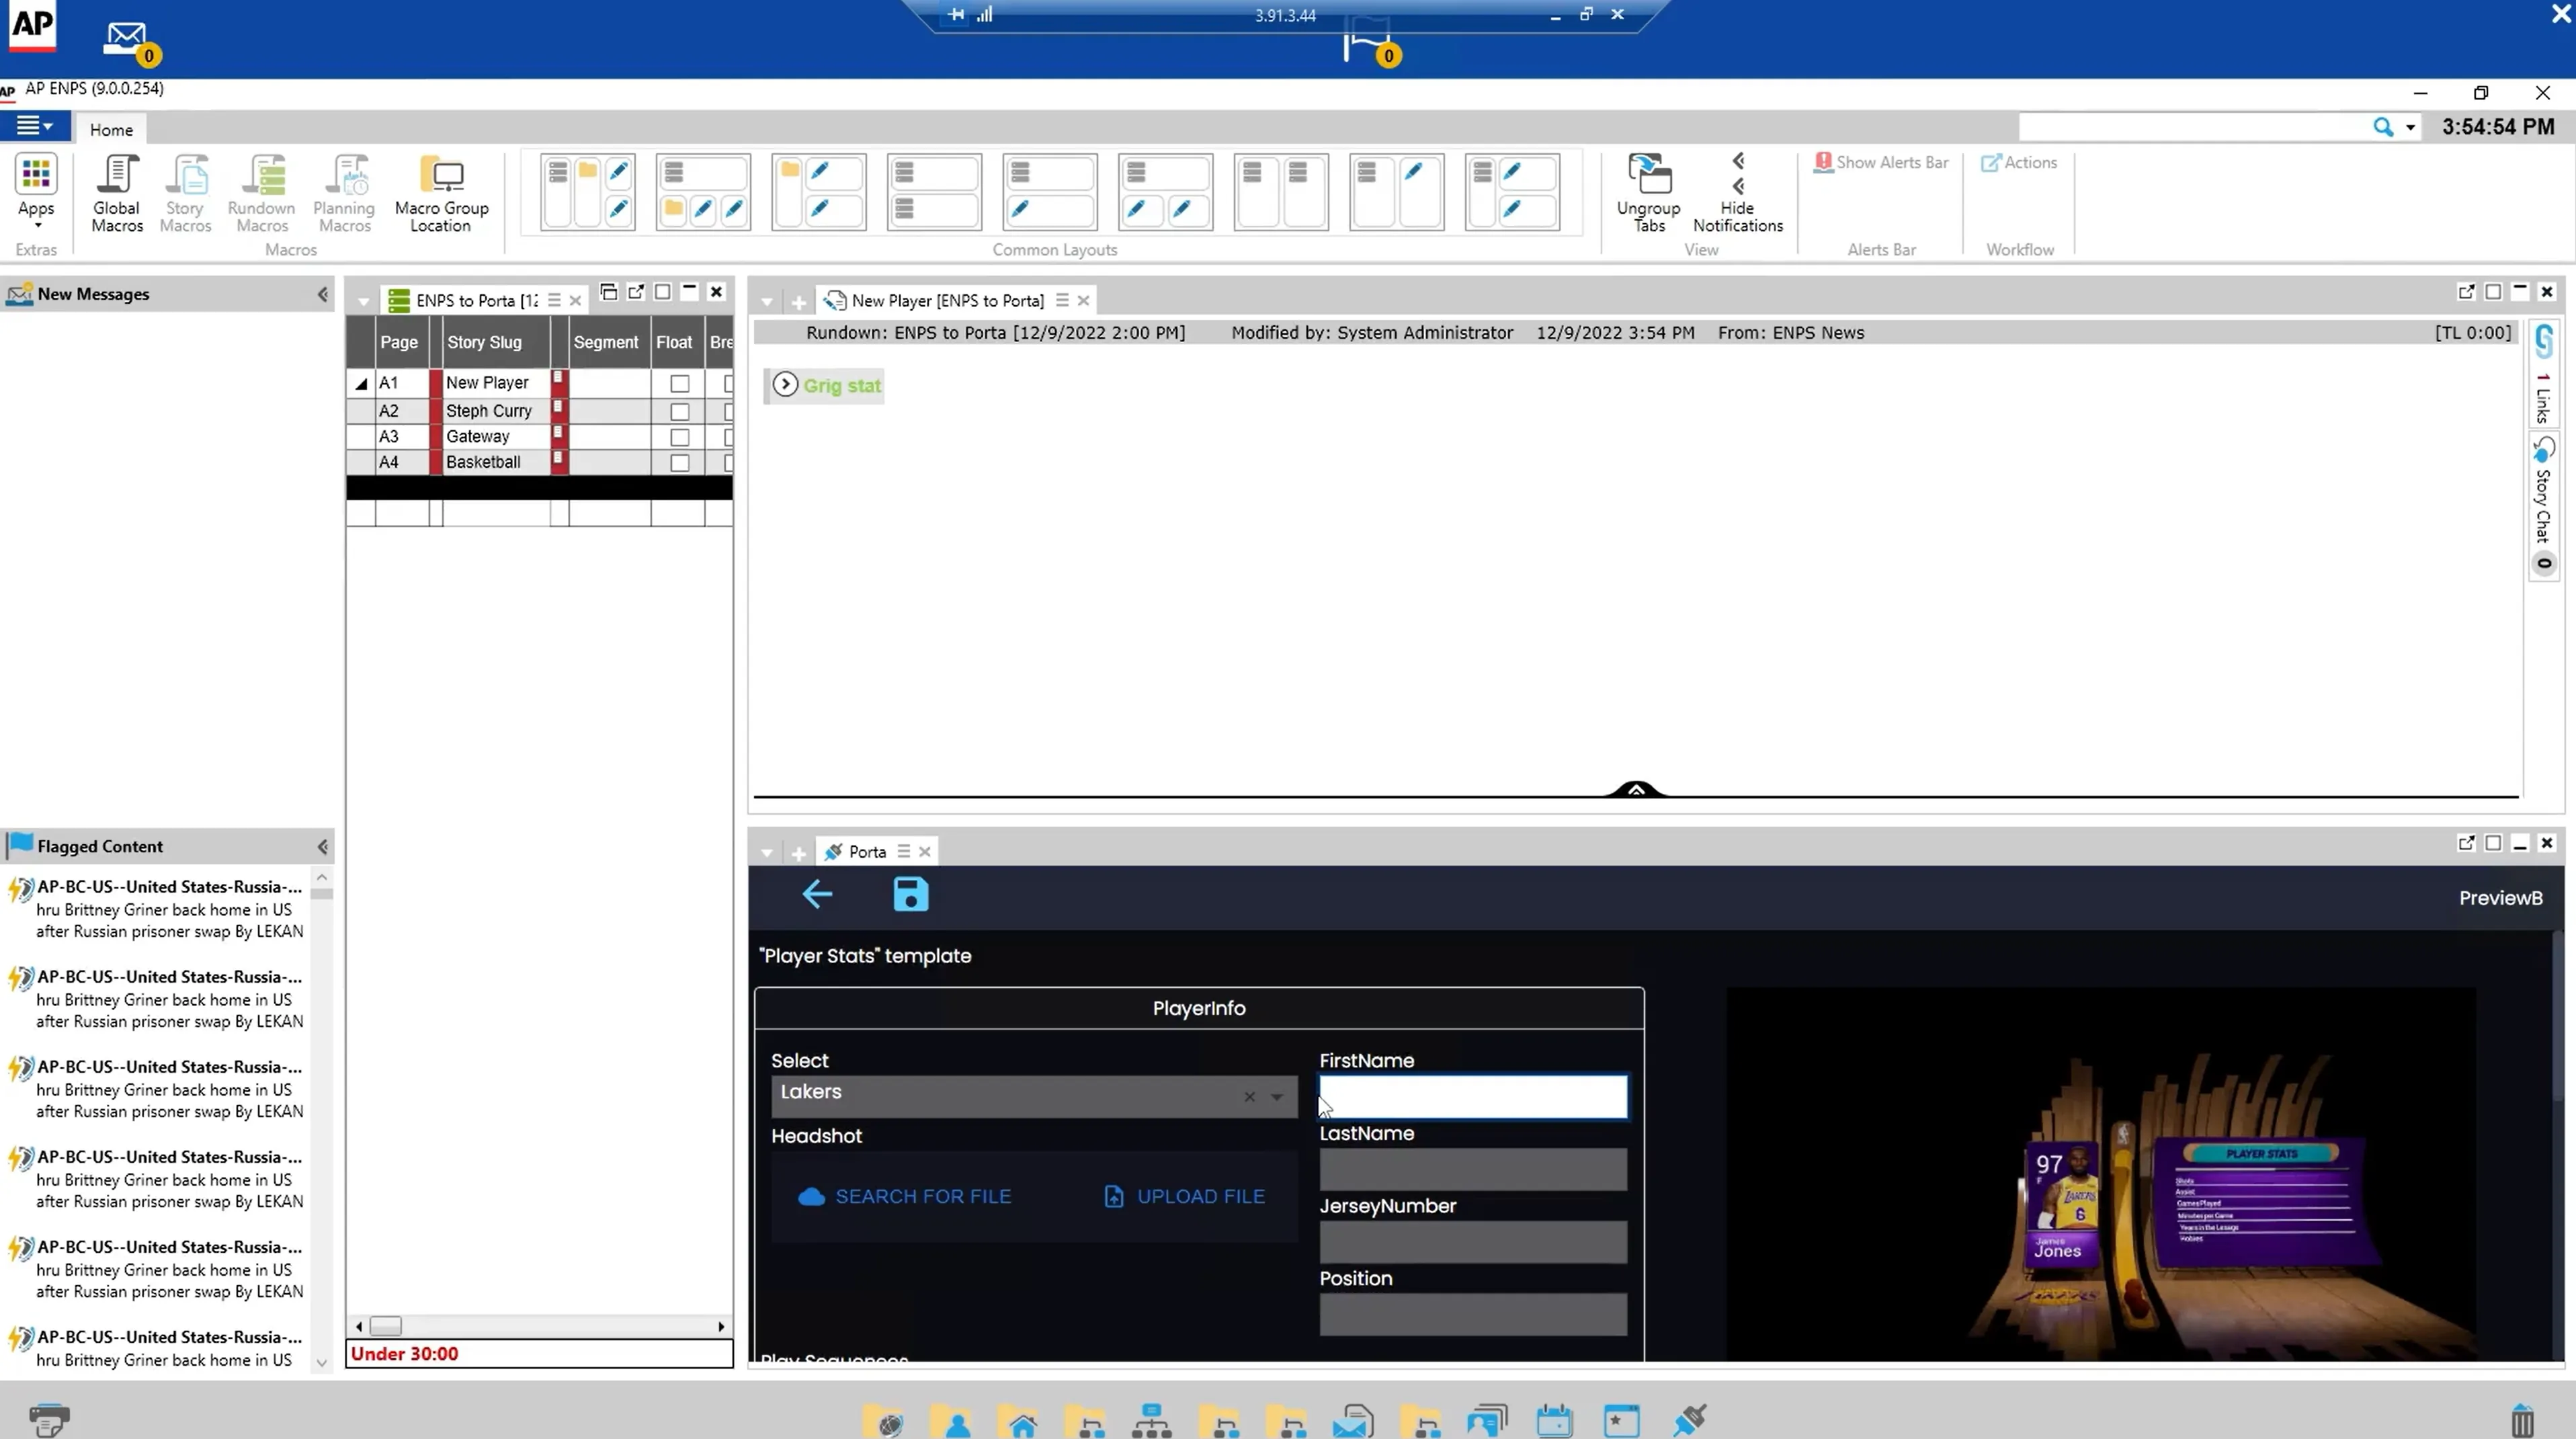Open the calendar icon in the bottom toolbar
Viewport: 2576px width, 1439px height.
(x=1553, y=1420)
